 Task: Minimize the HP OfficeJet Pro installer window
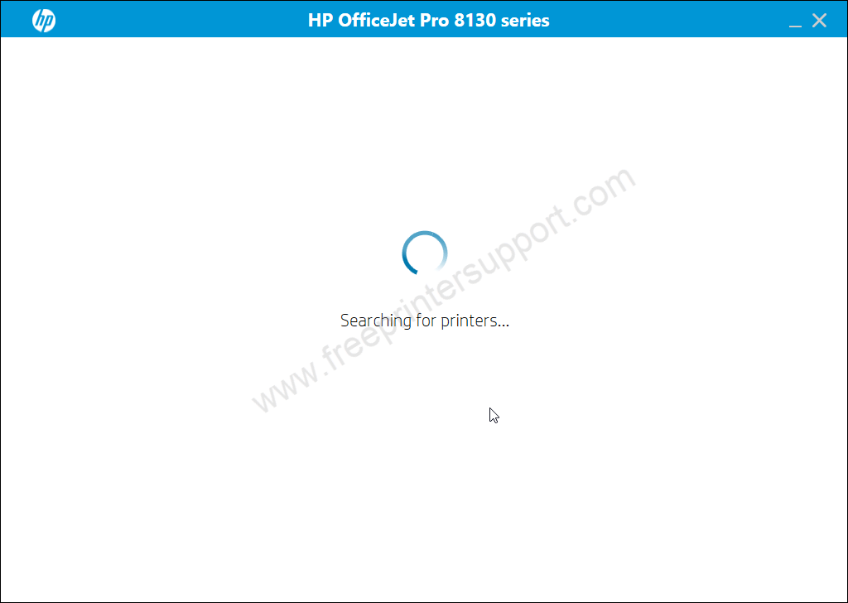[795, 21]
